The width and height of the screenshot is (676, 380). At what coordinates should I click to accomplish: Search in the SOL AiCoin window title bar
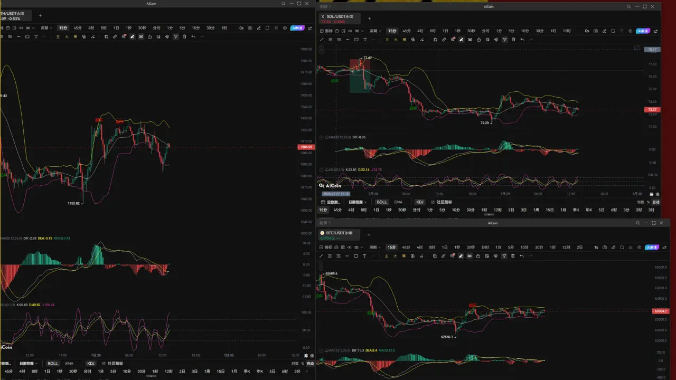(x=628, y=6)
